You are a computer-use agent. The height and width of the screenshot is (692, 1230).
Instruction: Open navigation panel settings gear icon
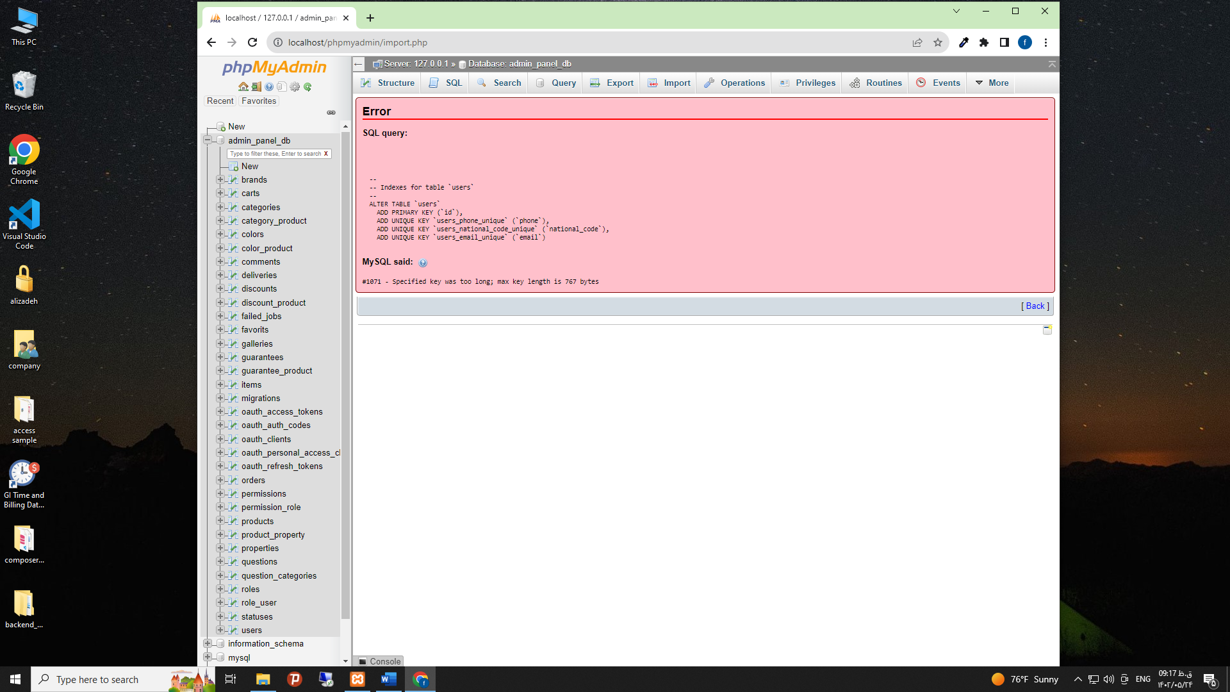point(295,86)
